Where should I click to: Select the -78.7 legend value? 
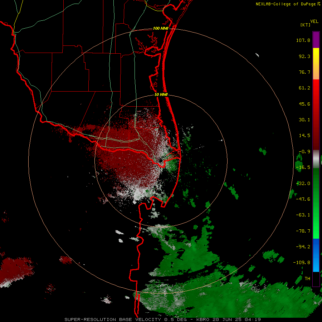click(303, 231)
